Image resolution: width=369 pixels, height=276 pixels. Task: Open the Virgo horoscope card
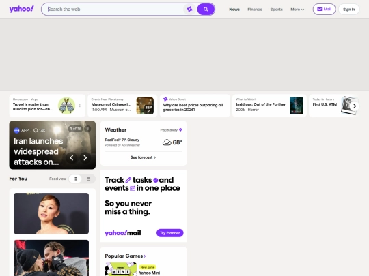click(47, 106)
